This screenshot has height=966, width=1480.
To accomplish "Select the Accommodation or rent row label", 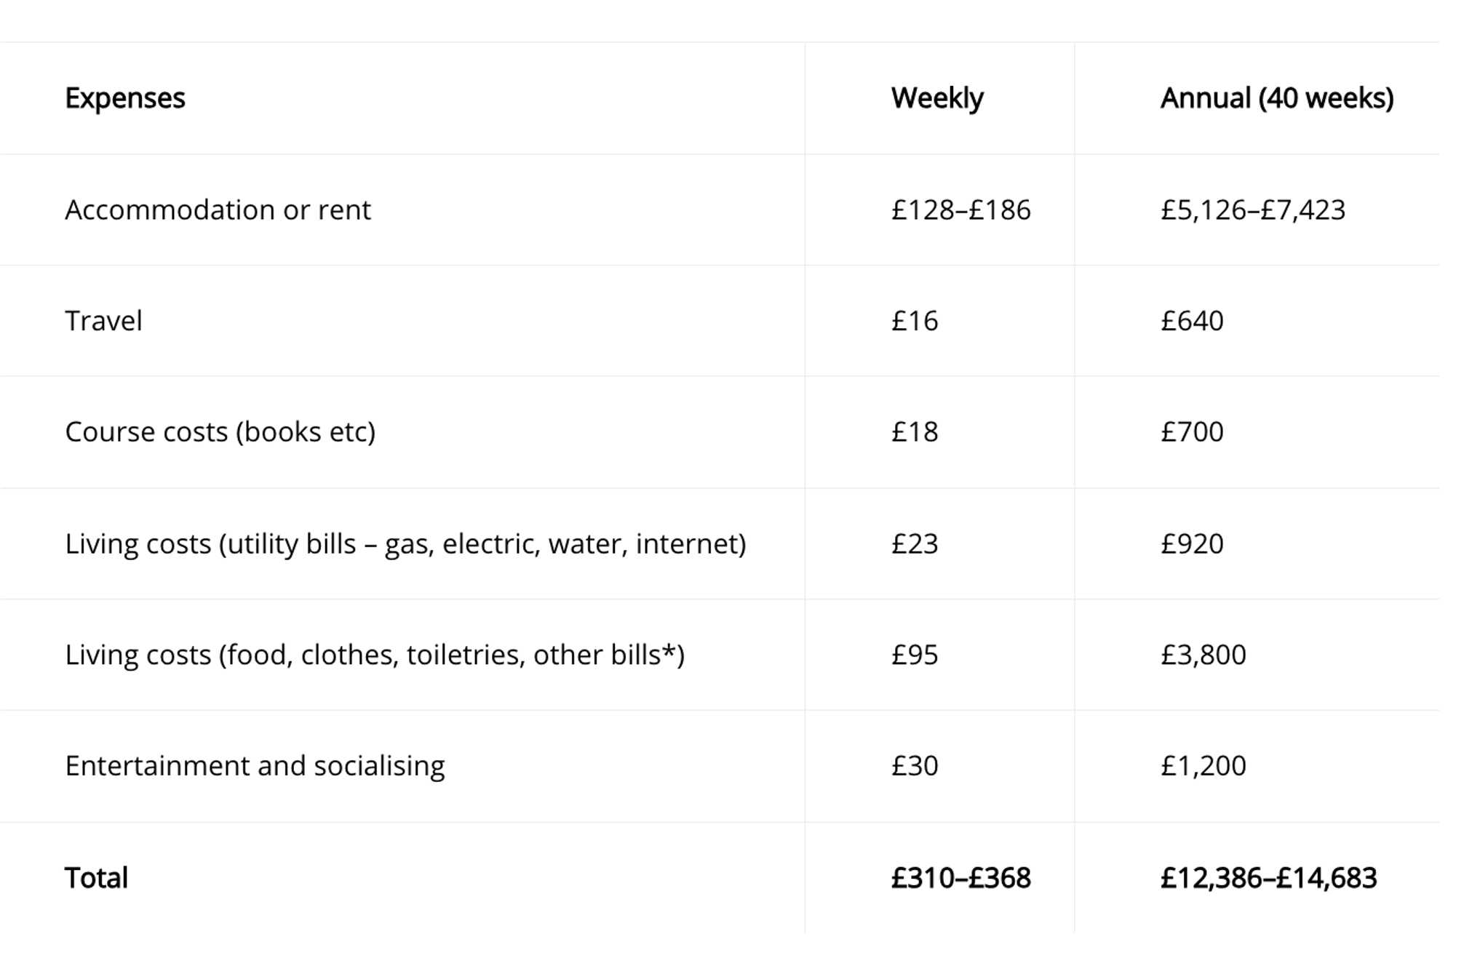I will [x=218, y=210].
